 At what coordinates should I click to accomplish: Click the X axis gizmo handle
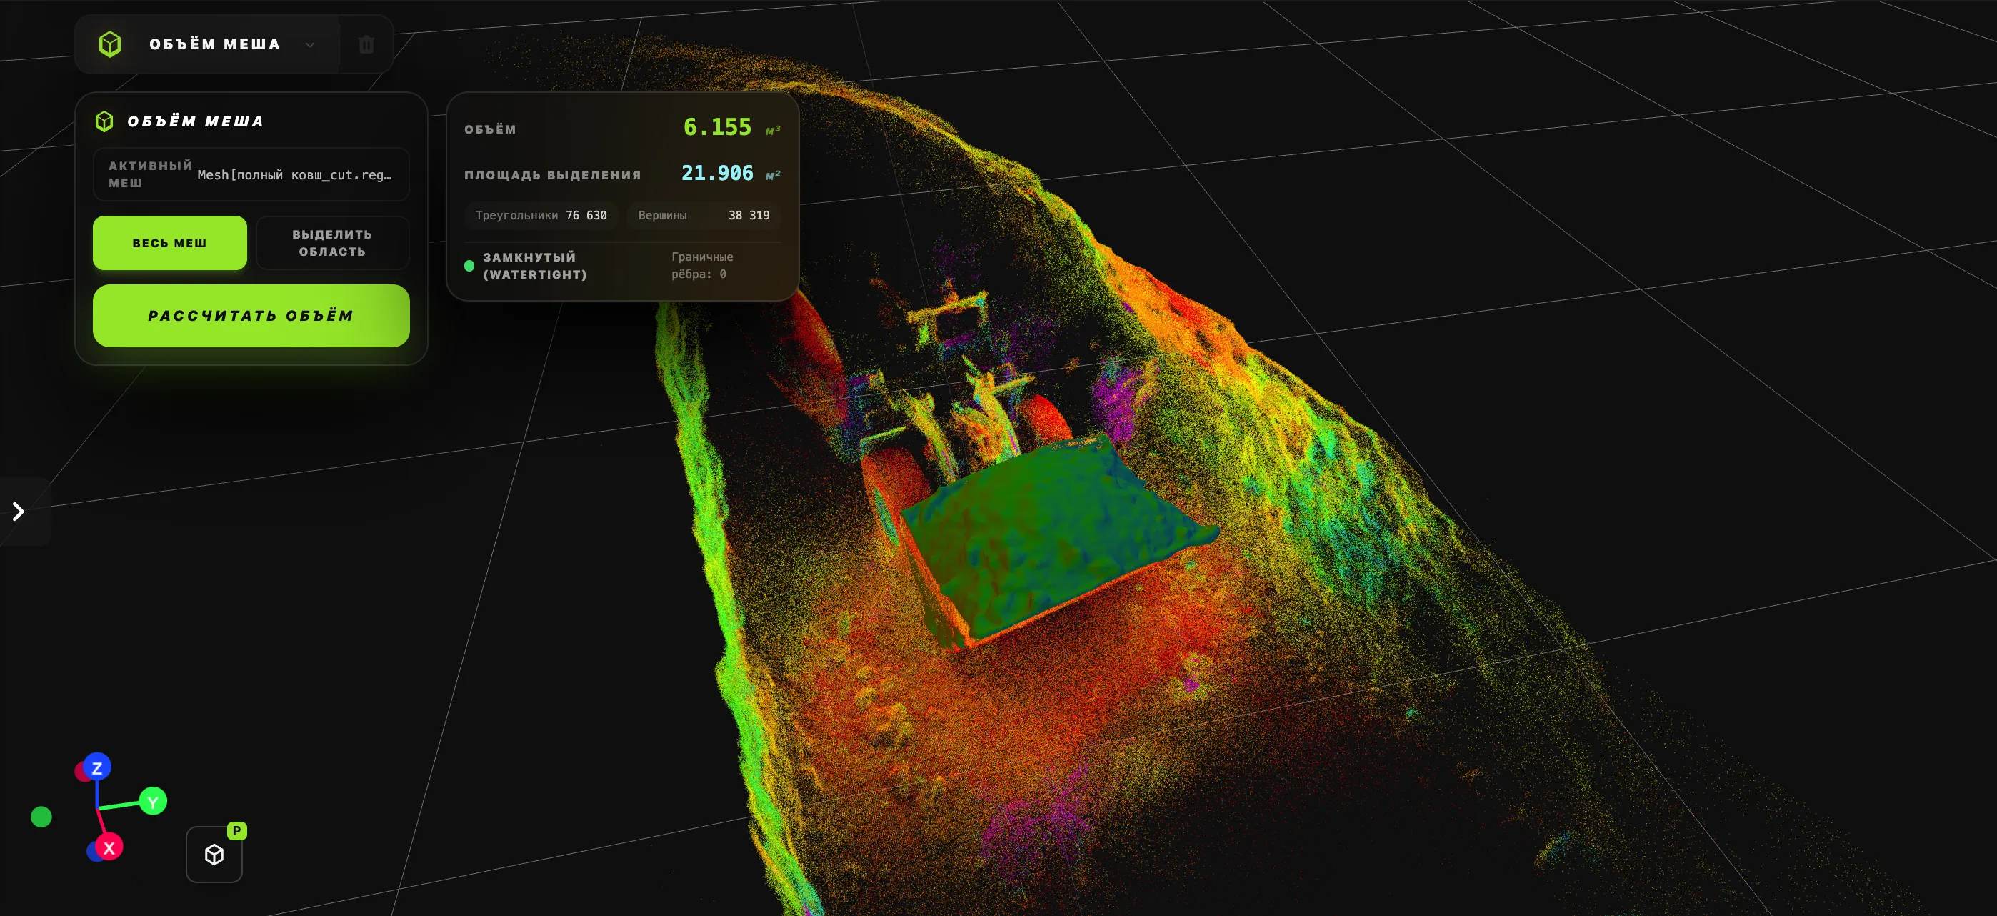click(109, 847)
